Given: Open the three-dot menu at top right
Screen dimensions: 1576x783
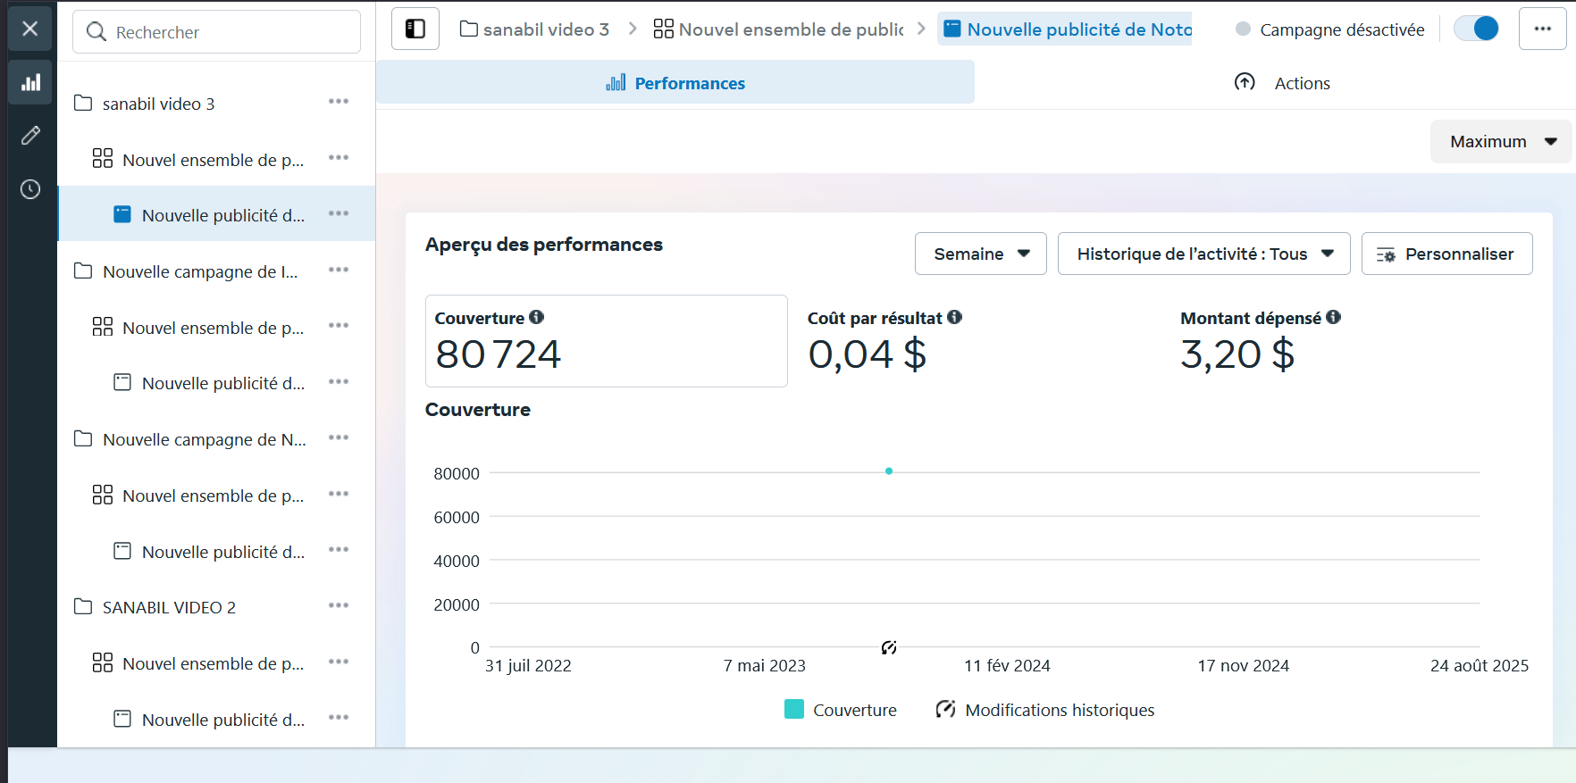Looking at the screenshot, I should click(x=1542, y=29).
